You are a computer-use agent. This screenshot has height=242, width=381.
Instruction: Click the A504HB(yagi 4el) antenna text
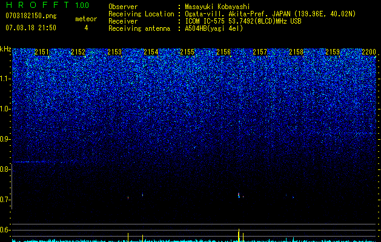point(214,28)
